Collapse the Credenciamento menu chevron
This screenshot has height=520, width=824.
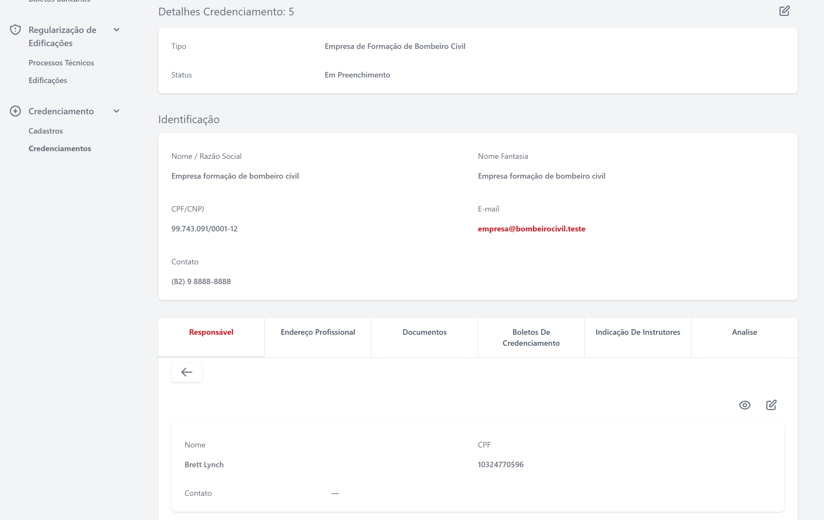116,111
